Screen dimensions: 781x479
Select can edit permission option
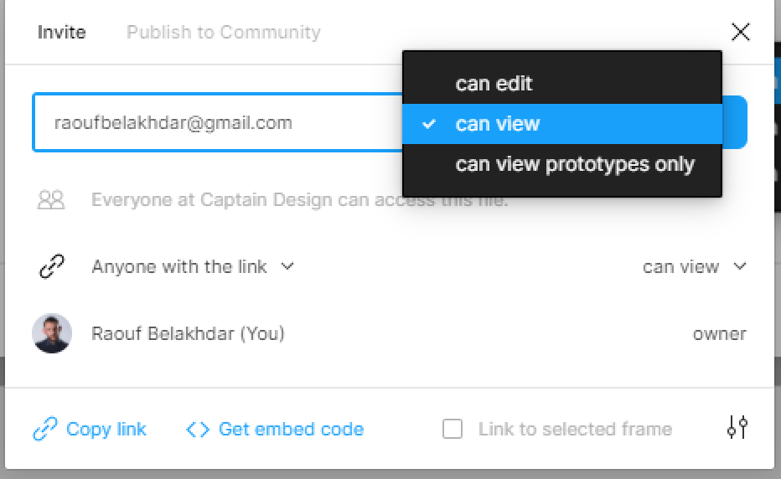click(562, 83)
